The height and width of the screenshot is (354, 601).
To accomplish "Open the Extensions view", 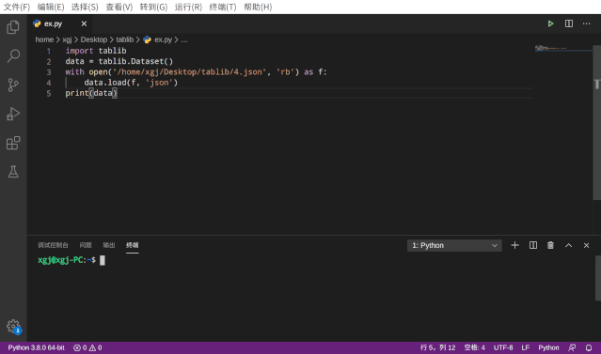I will click(x=13, y=143).
